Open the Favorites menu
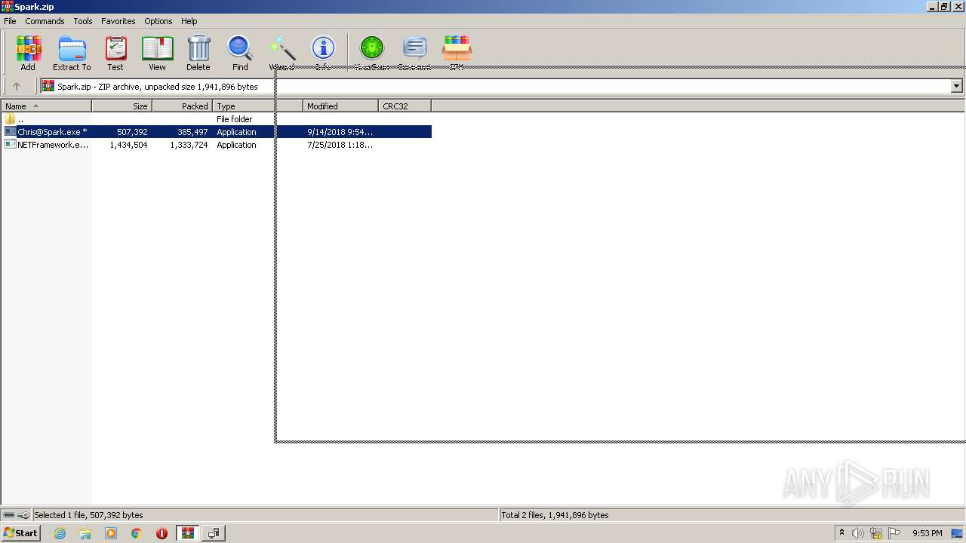966x543 pixels. [118, 21]
